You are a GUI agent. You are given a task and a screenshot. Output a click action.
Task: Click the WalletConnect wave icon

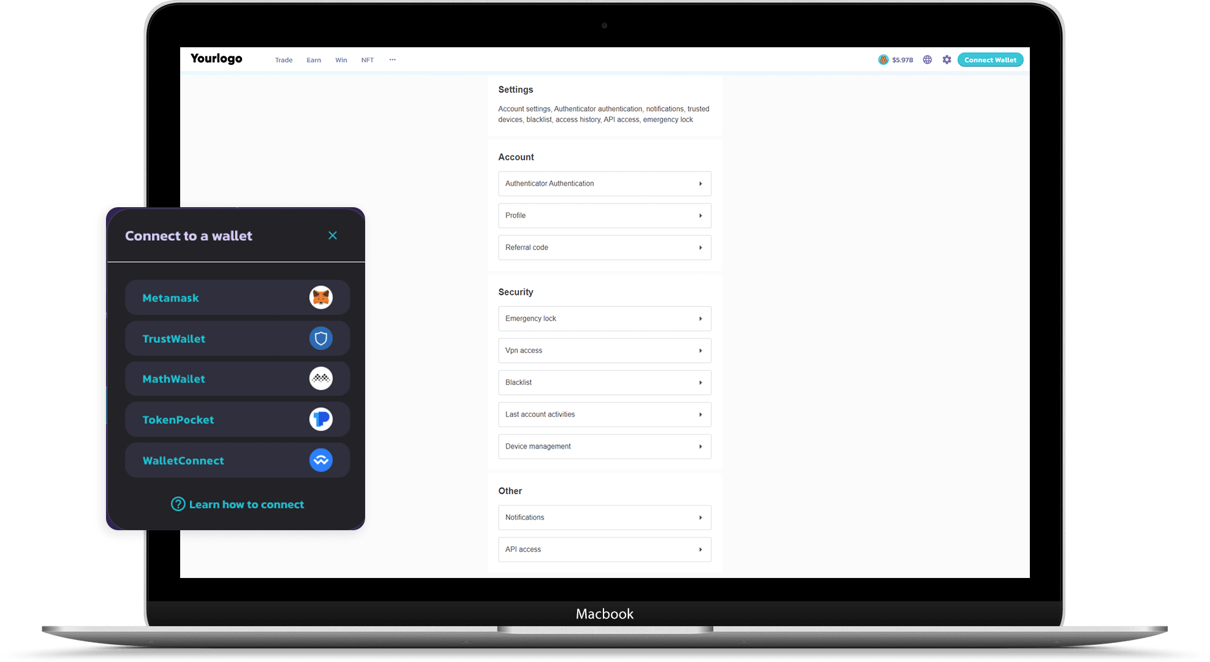pyautogui.click(x=320, y=460)
